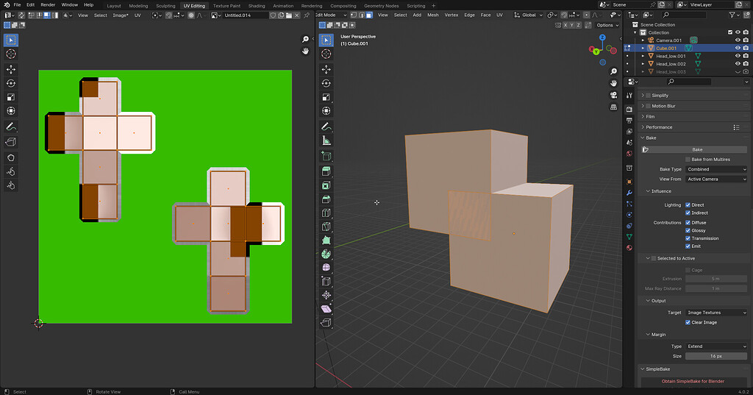Select the Bevel tool
The width and height of the screenshot is (753, 395).
pyautogui.click(x=326, y=199)
